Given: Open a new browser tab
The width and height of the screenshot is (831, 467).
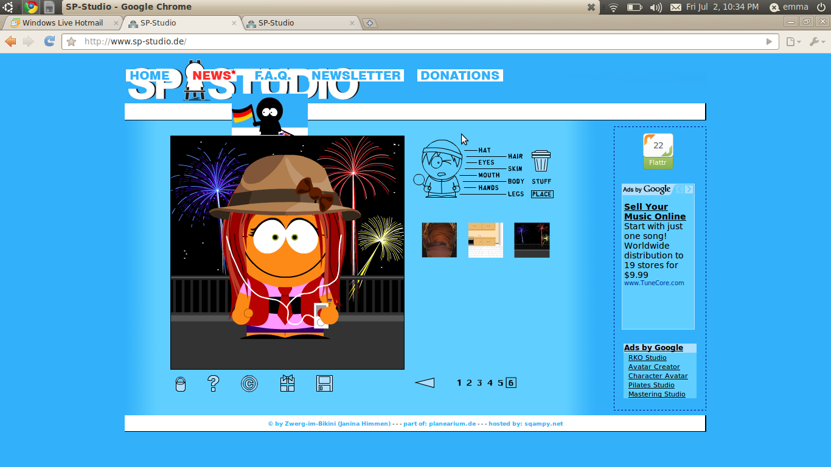Looking at the screenshot, I should (x=369, y=23).
